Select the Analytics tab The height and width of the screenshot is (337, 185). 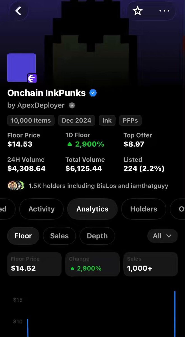point(92,209)
